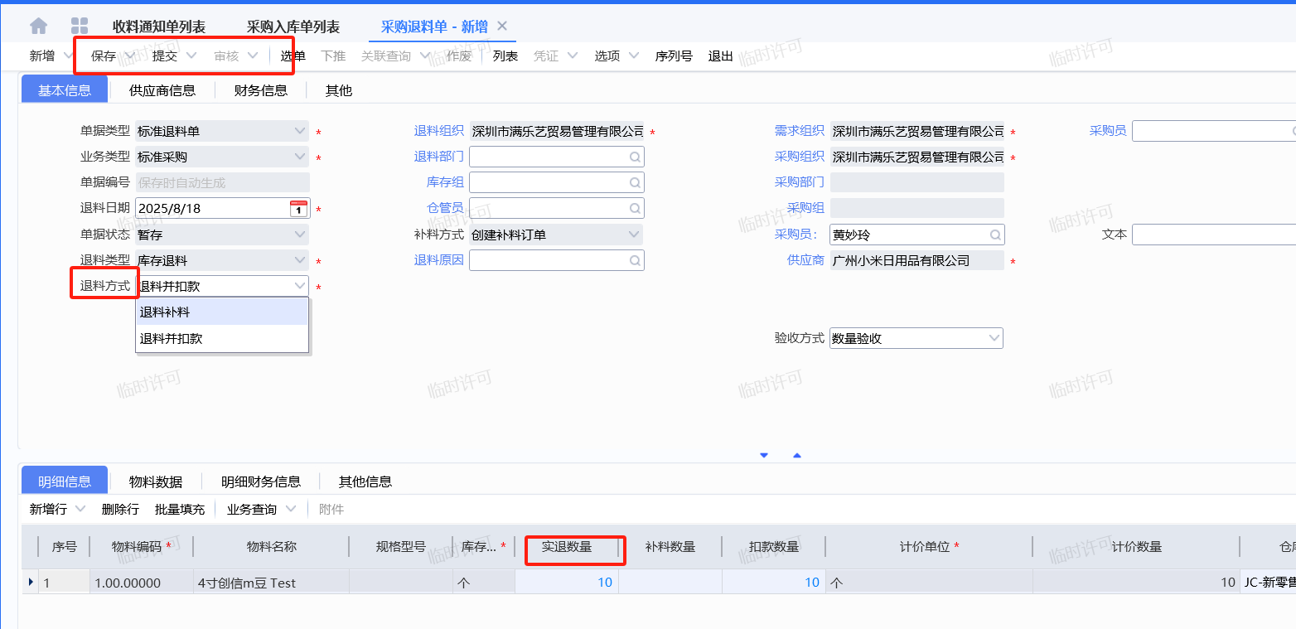
Task: Open the app grid menu icon
Action: (x=80, y=27)
